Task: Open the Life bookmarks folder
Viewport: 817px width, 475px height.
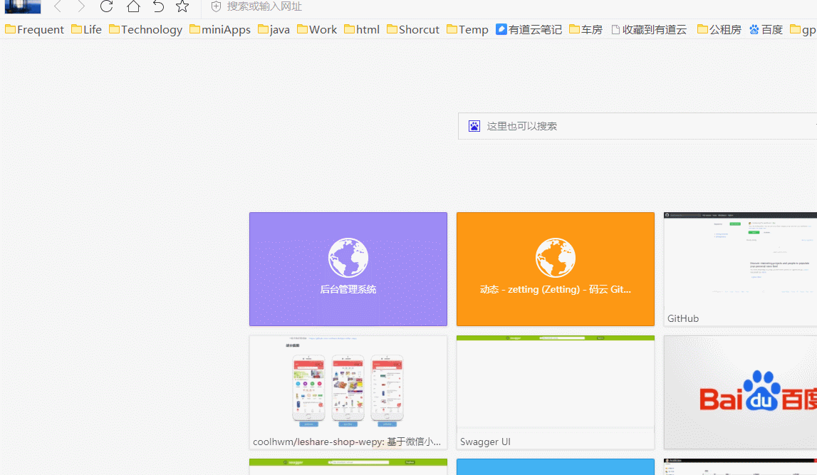Action: pyautogui.click(x=86, y=30)
